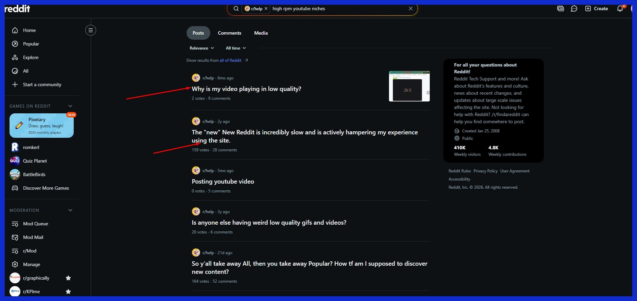
Task: Show results from all of Reddit
Action: (231, 60)
